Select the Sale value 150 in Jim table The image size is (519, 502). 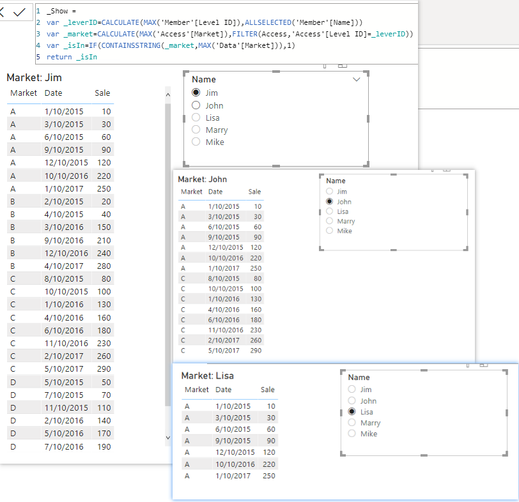pyautogui.click(x=104, y=227)
